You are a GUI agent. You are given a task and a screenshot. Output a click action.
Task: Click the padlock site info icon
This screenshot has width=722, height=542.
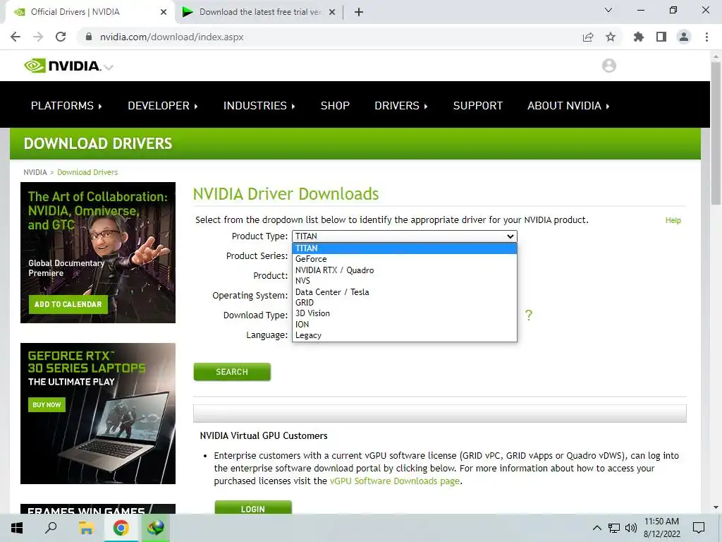click(89, 37)
